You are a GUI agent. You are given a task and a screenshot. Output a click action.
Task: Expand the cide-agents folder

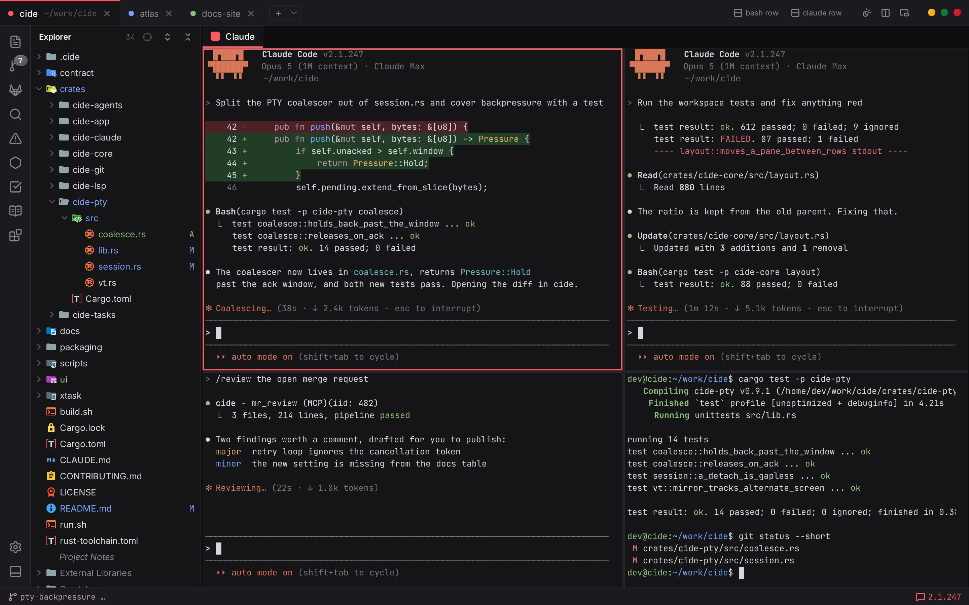tap(52, 105)
